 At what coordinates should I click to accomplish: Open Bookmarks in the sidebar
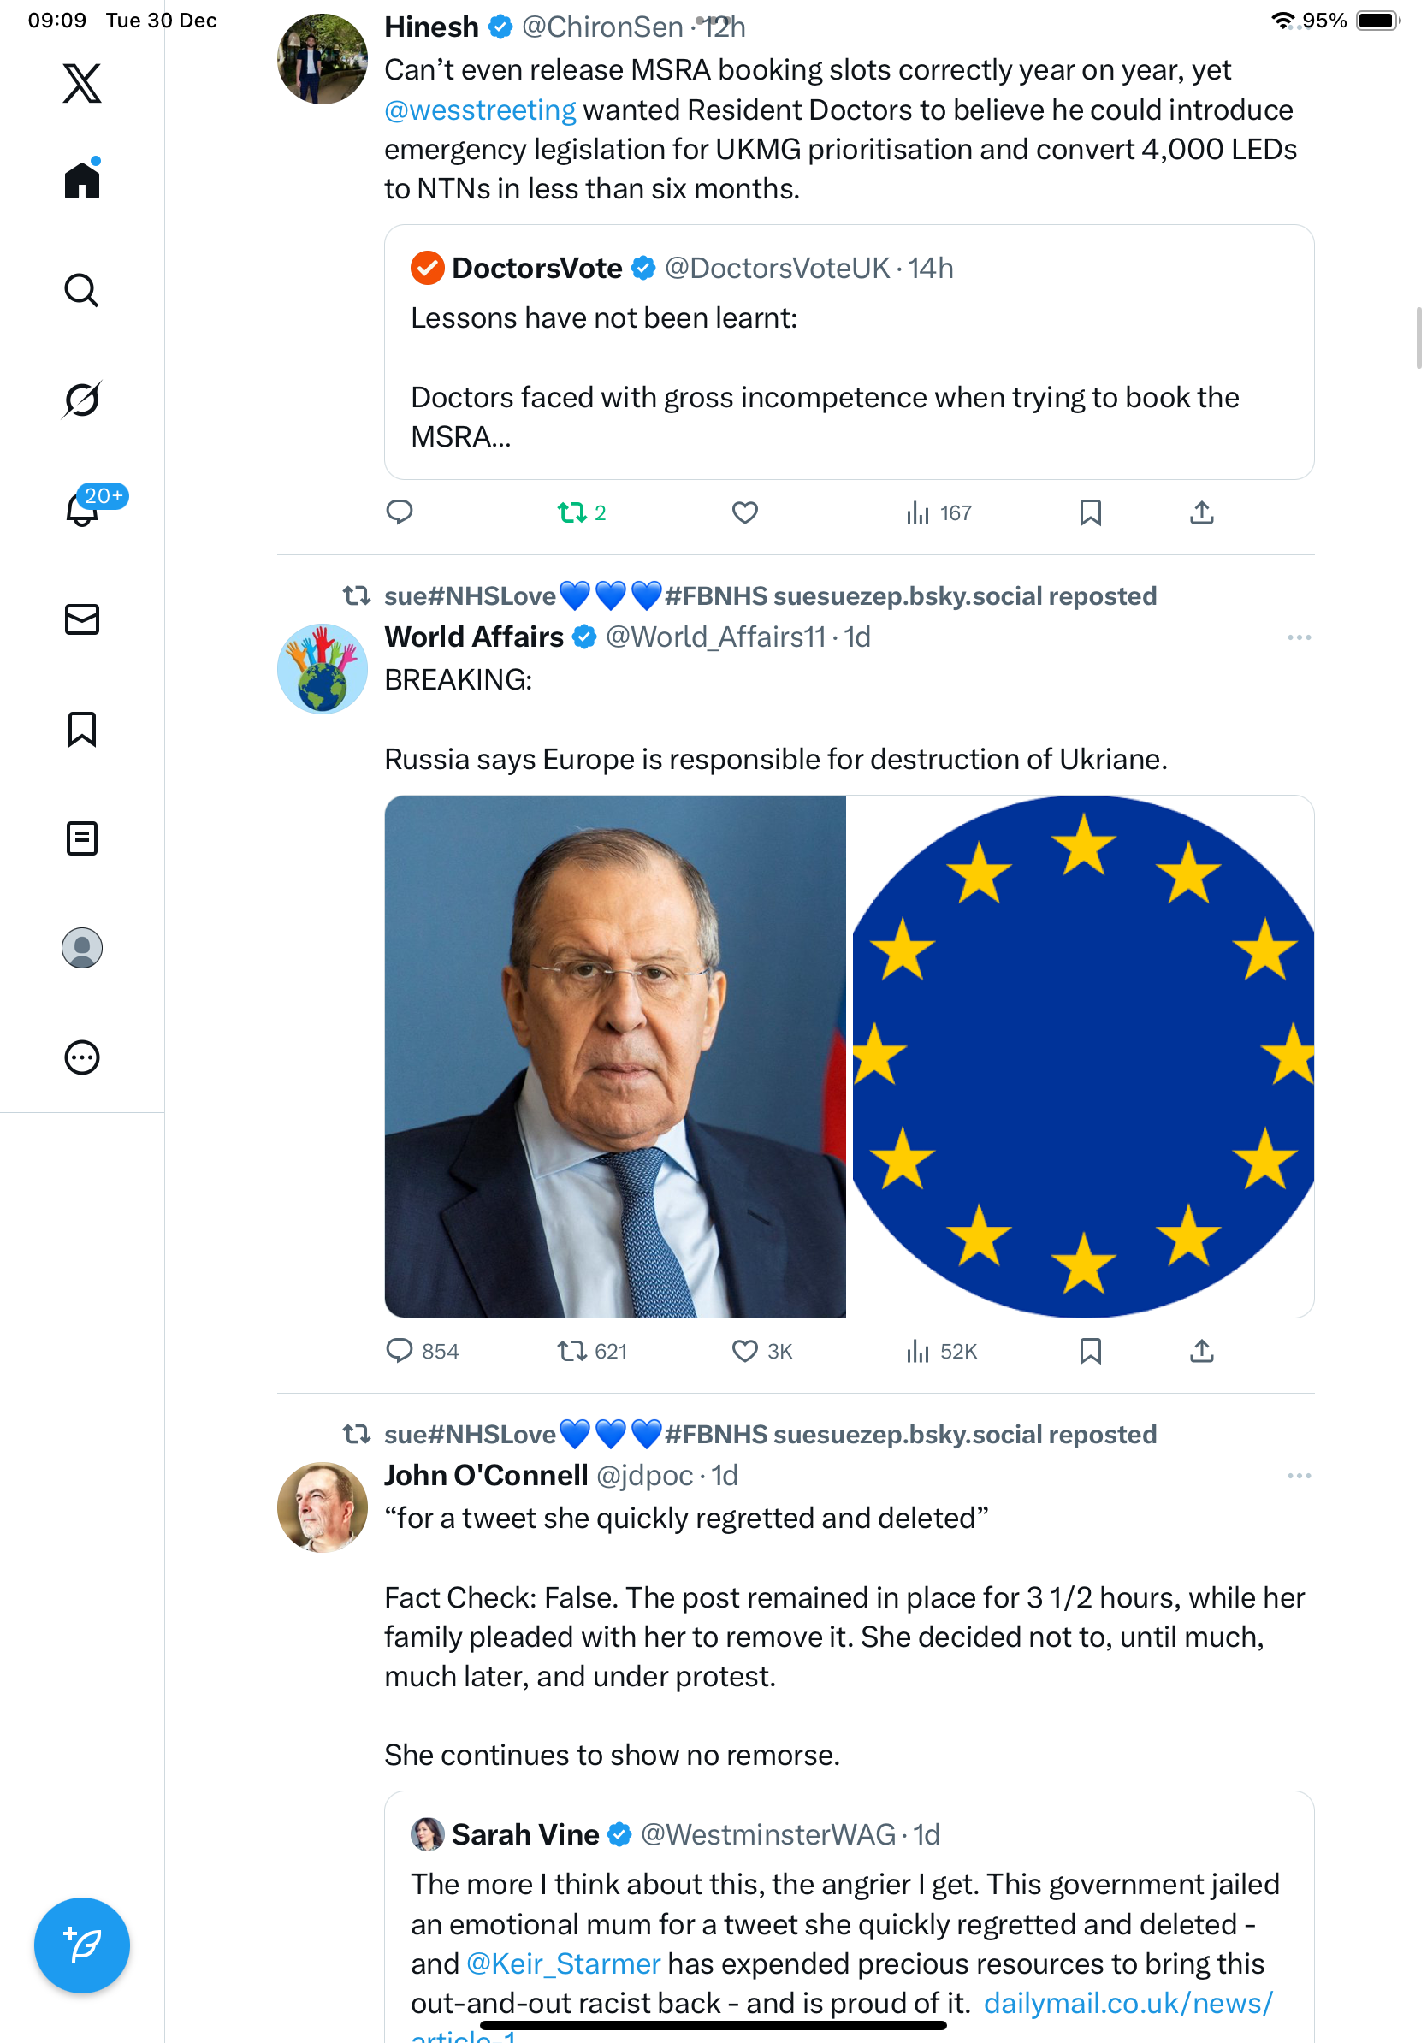[82, 729]
